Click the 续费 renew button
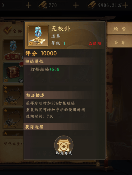 119,29
